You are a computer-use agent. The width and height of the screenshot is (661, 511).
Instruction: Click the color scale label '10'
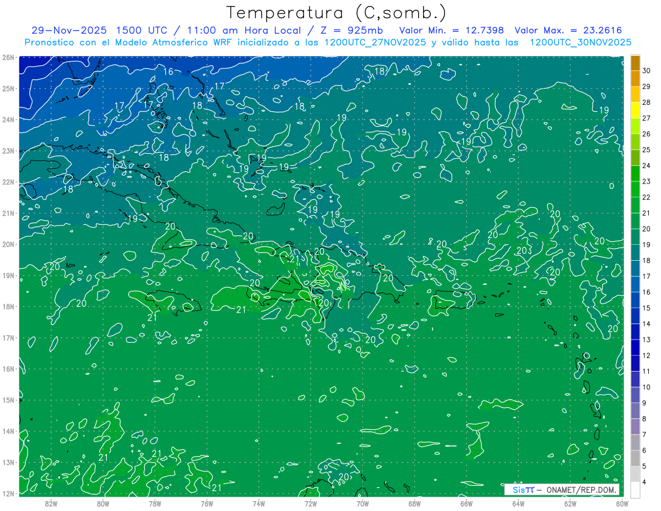[x=646, y=387]
